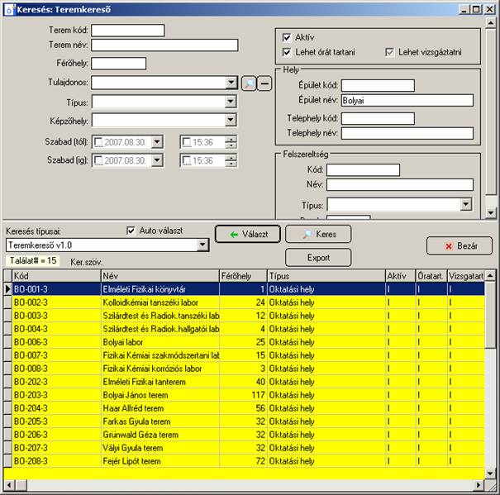Viewport: 500px width, 495px height.
Task: Click the magnifier icon next to Tulajdonos
Action: [249, 83]
